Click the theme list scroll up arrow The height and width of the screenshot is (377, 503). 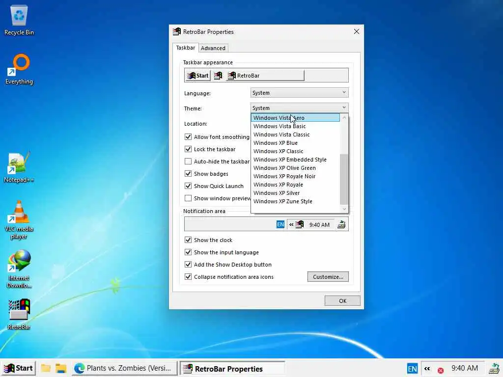tap(344, 118)
